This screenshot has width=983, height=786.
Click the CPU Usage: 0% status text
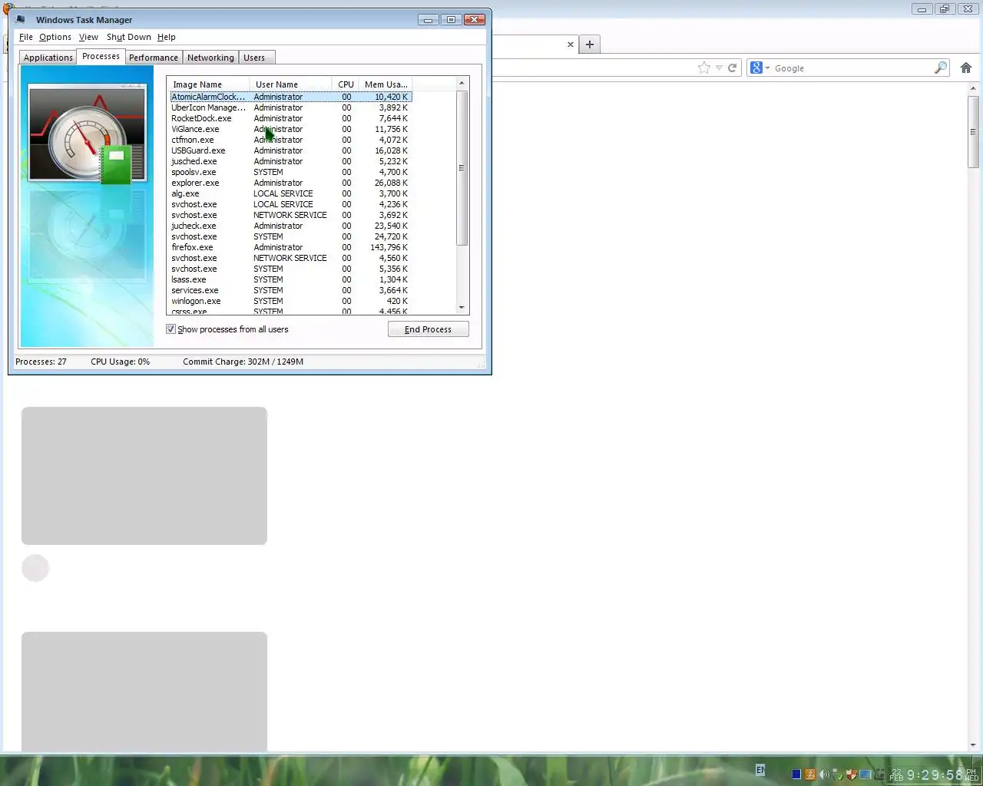[120, 362]
